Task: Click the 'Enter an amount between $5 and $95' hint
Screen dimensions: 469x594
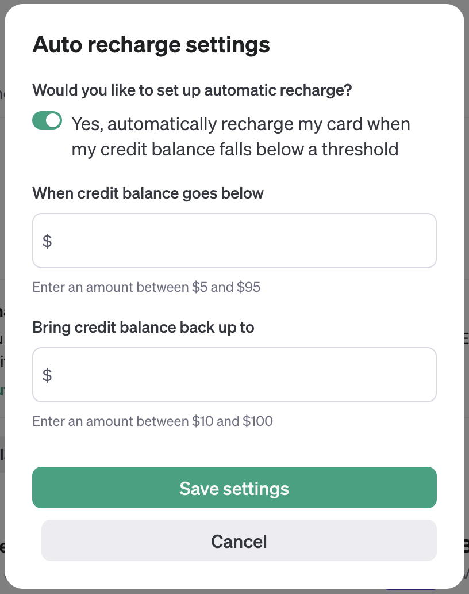Action: pos(146,287)
